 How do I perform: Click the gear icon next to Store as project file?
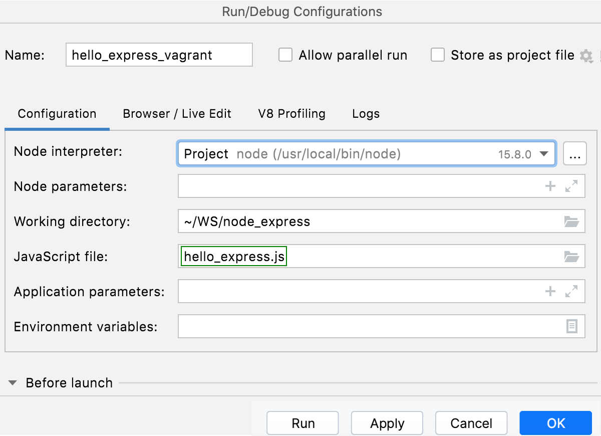(x=585, y=55)
